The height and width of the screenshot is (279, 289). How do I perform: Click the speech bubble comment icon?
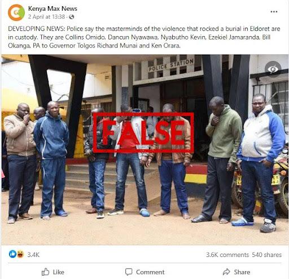click(129, 272)
